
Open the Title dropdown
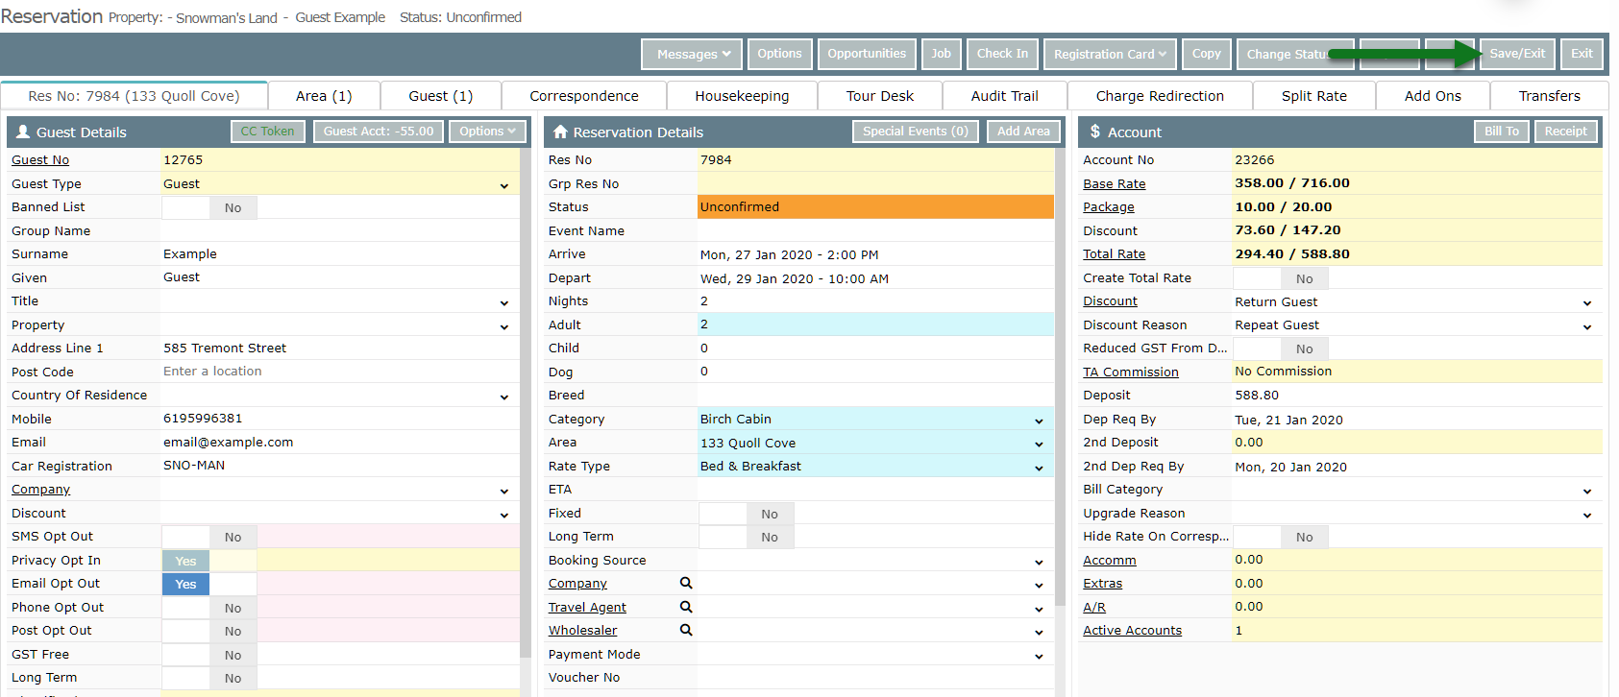(x=339, y=301)
